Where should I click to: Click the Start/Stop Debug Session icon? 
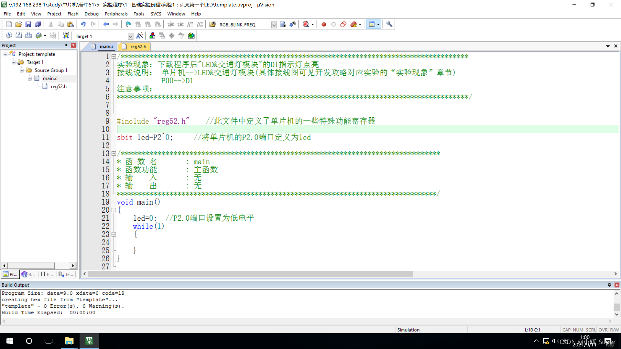pos(306,24)
